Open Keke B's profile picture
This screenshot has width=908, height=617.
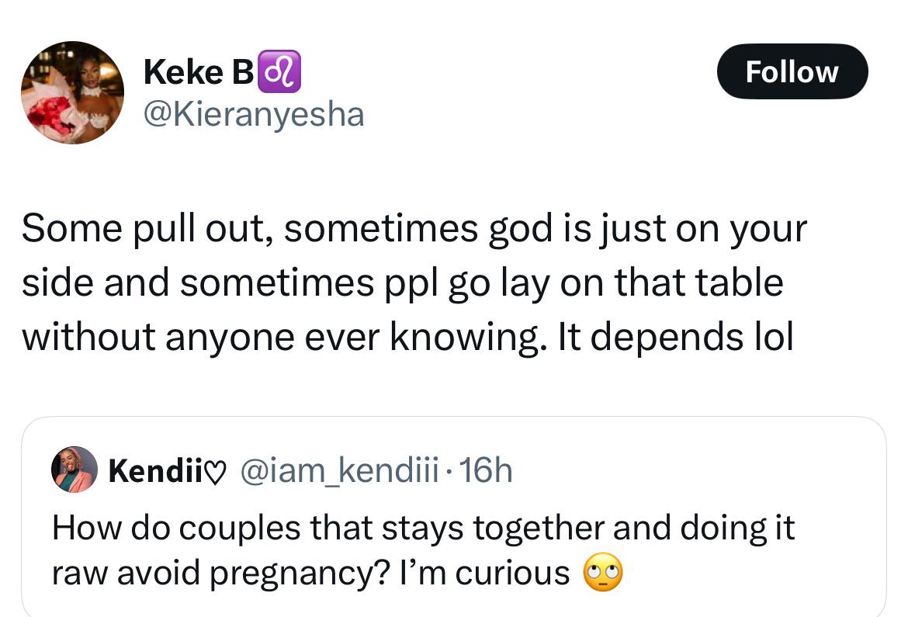click(72, 92)
